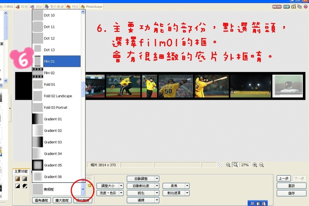Image resolution: width=309 pixels, height=206 pixels.
Task: Switch to 主要功能 tab
Action: 21,172
